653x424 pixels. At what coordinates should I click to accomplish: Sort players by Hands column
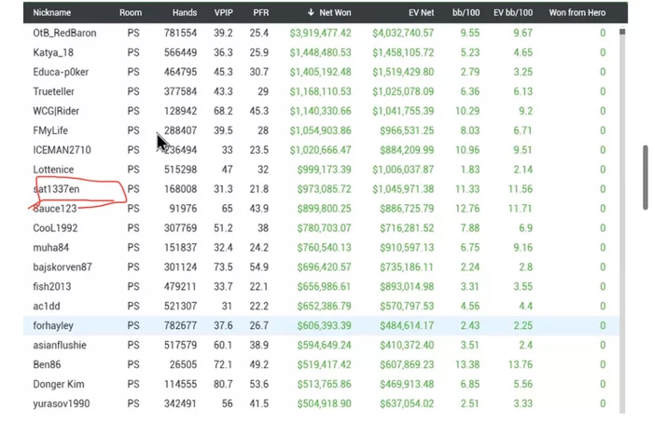(185, 13)
